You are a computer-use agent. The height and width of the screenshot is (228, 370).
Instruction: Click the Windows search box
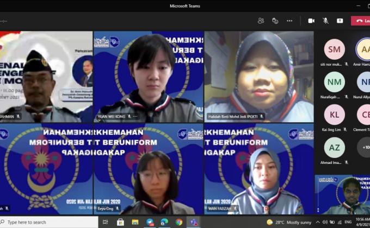pyautogui.click(x=49, y=222)
